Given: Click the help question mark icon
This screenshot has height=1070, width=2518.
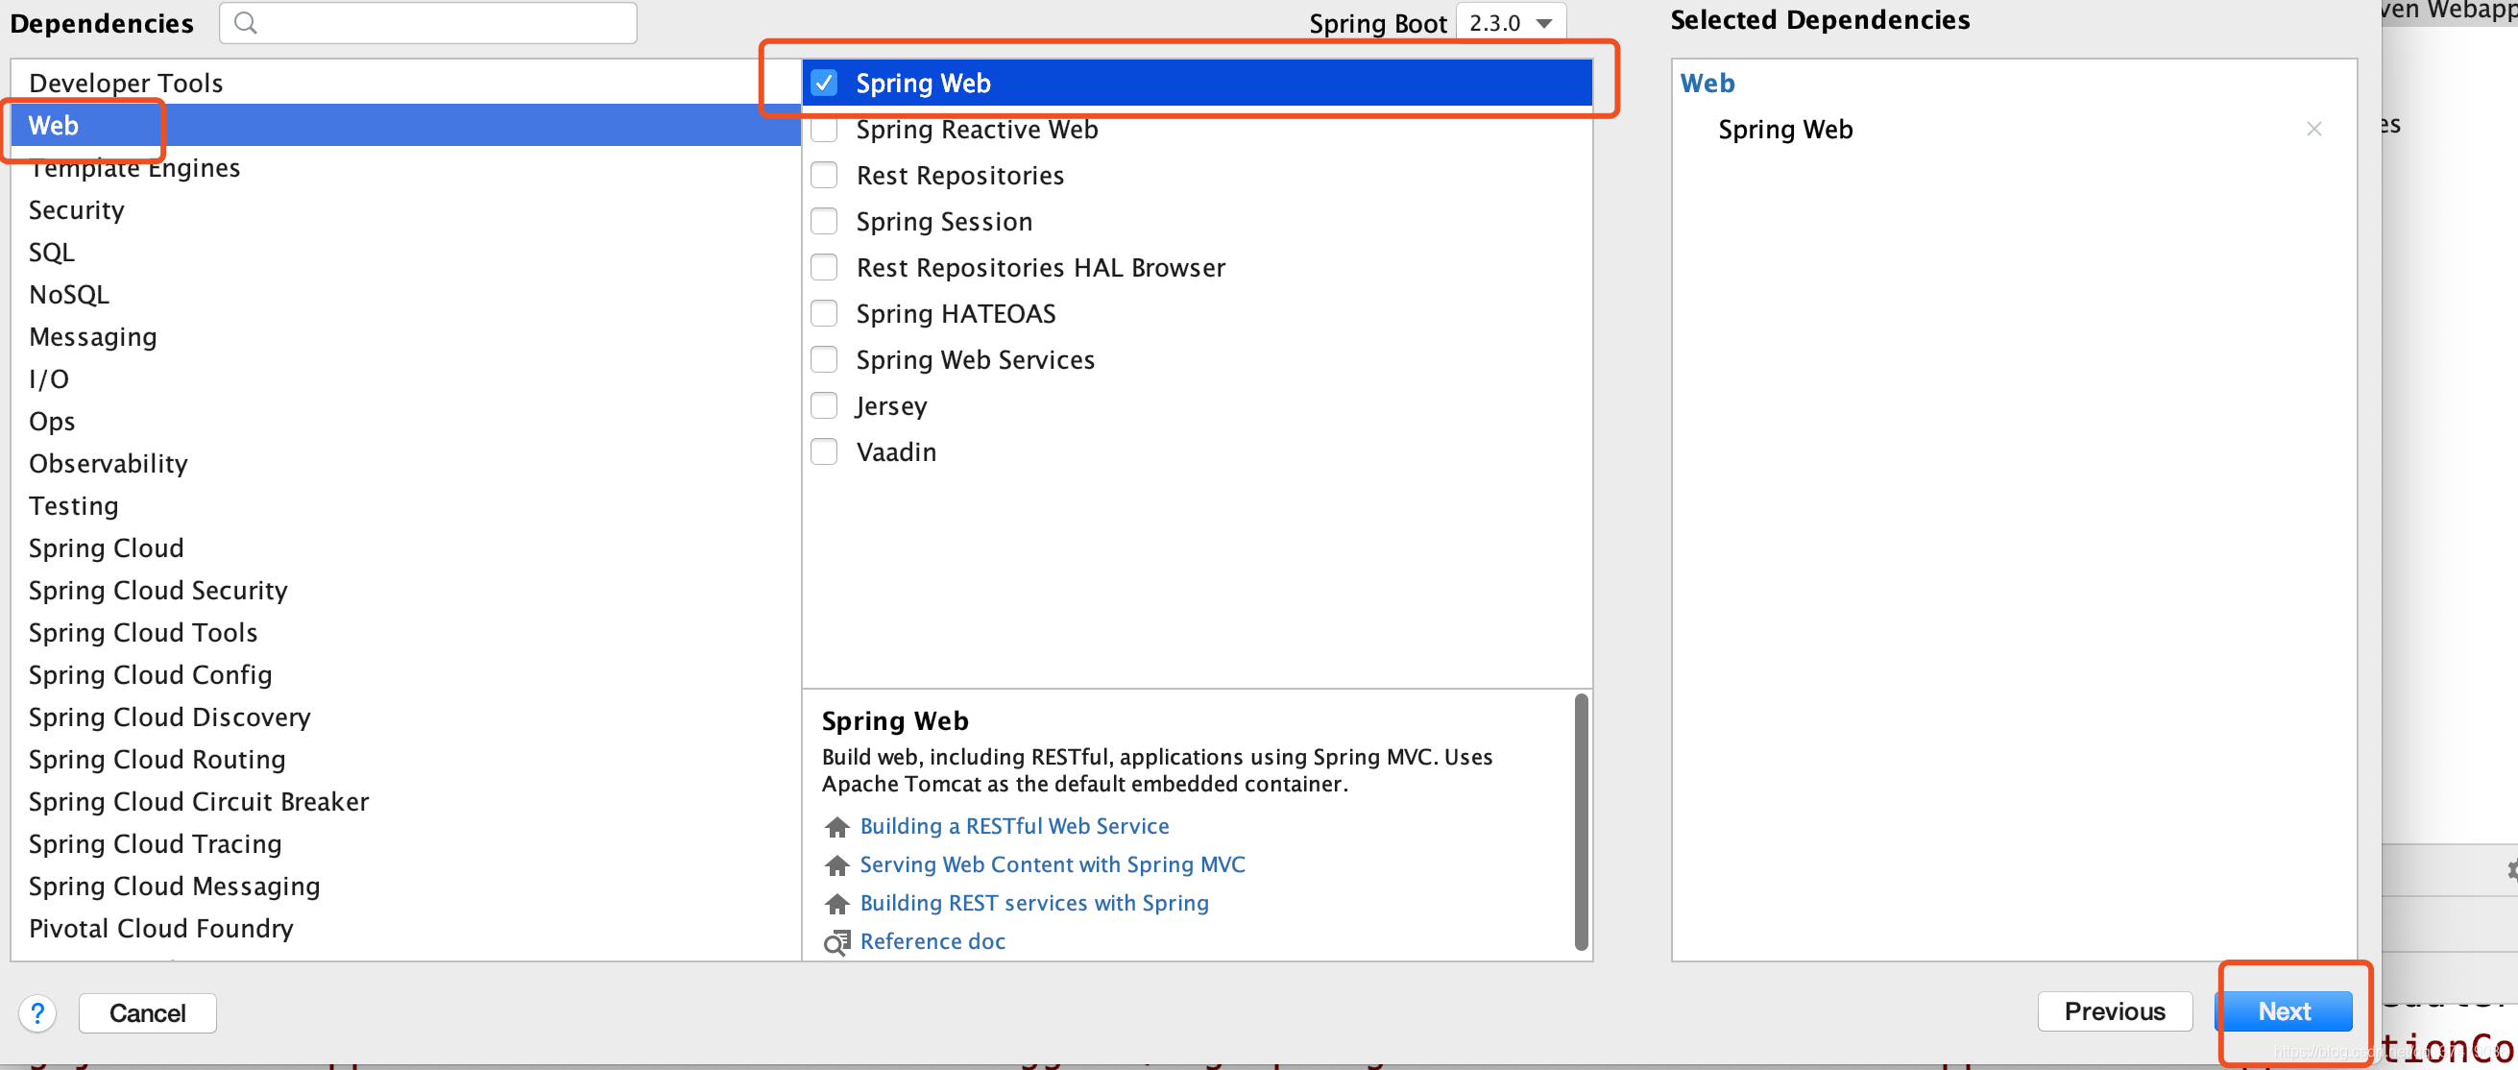Looking at the screenshot, I should tap(38, 1012).
